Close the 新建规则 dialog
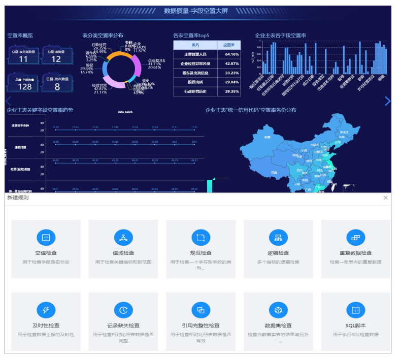This screenshot has width=399, height=357. [385, 198]
